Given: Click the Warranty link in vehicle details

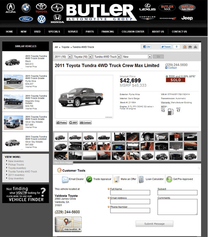Looking at the screenshot, I should point(166,102).
